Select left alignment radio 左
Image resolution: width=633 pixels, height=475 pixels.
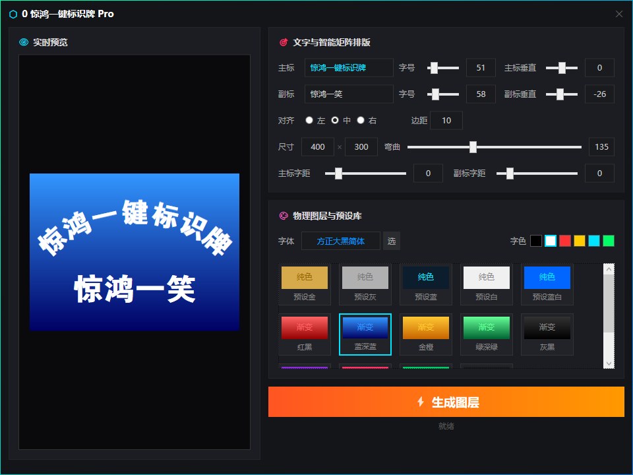(x=309, y=120)
